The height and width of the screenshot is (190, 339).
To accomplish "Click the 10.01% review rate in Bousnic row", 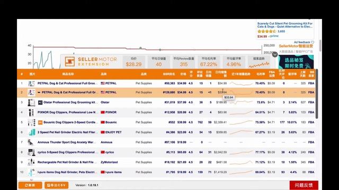I will pyautogui.click(x=292, y=122).
